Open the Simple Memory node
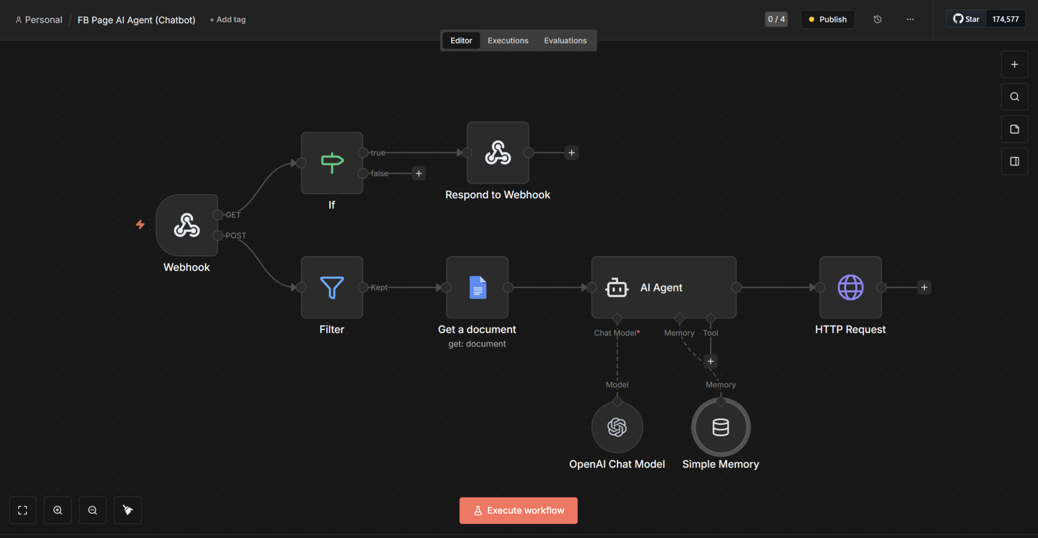 point(721,427)
